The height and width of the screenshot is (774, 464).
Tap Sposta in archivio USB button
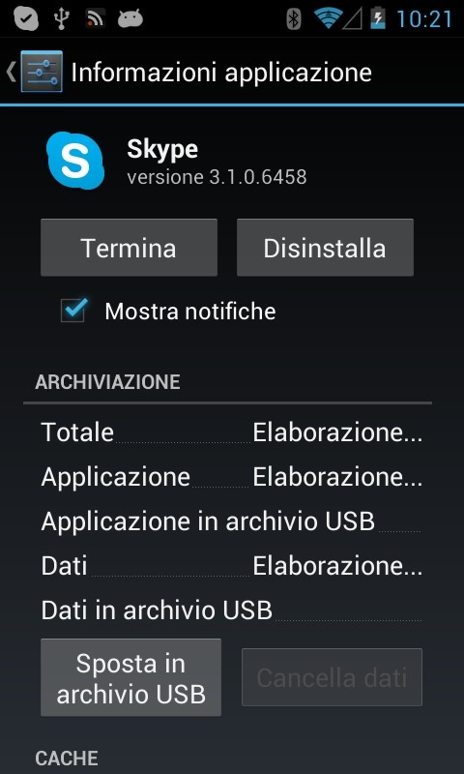click(130, 677)
